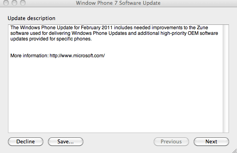The height and width of the screenshot is (153, 237).
Task: Click the 'Windows Phone Updates' phrase in second line
Action: (x=99, y=33)
